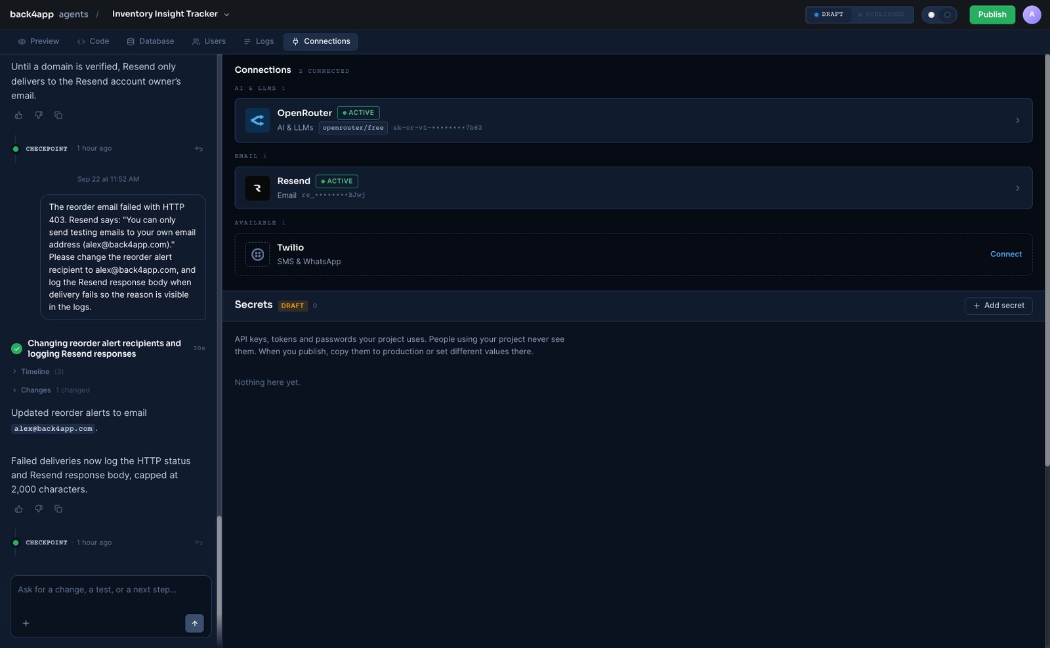1050x648 pixels.
Task: Click the openrouter/free model tag
Action: [x=353, y=128]
